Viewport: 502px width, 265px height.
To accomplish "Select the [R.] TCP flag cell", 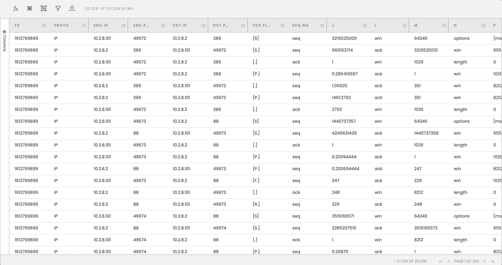I will click(x=256, y=204).
